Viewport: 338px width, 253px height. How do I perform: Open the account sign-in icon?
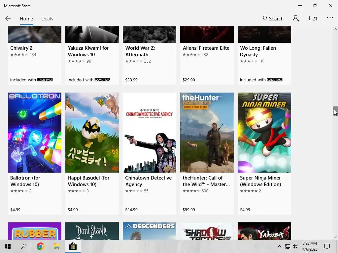(x=296, y=18)
